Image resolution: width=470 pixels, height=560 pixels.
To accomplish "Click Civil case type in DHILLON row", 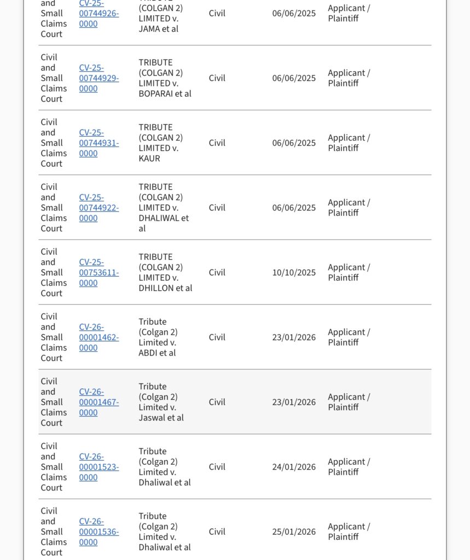I will [217, 272].
